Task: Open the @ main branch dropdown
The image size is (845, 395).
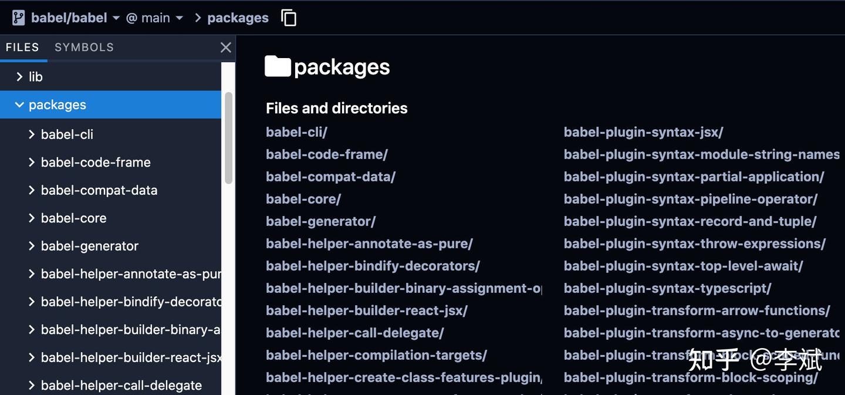Action: (155, 18)
